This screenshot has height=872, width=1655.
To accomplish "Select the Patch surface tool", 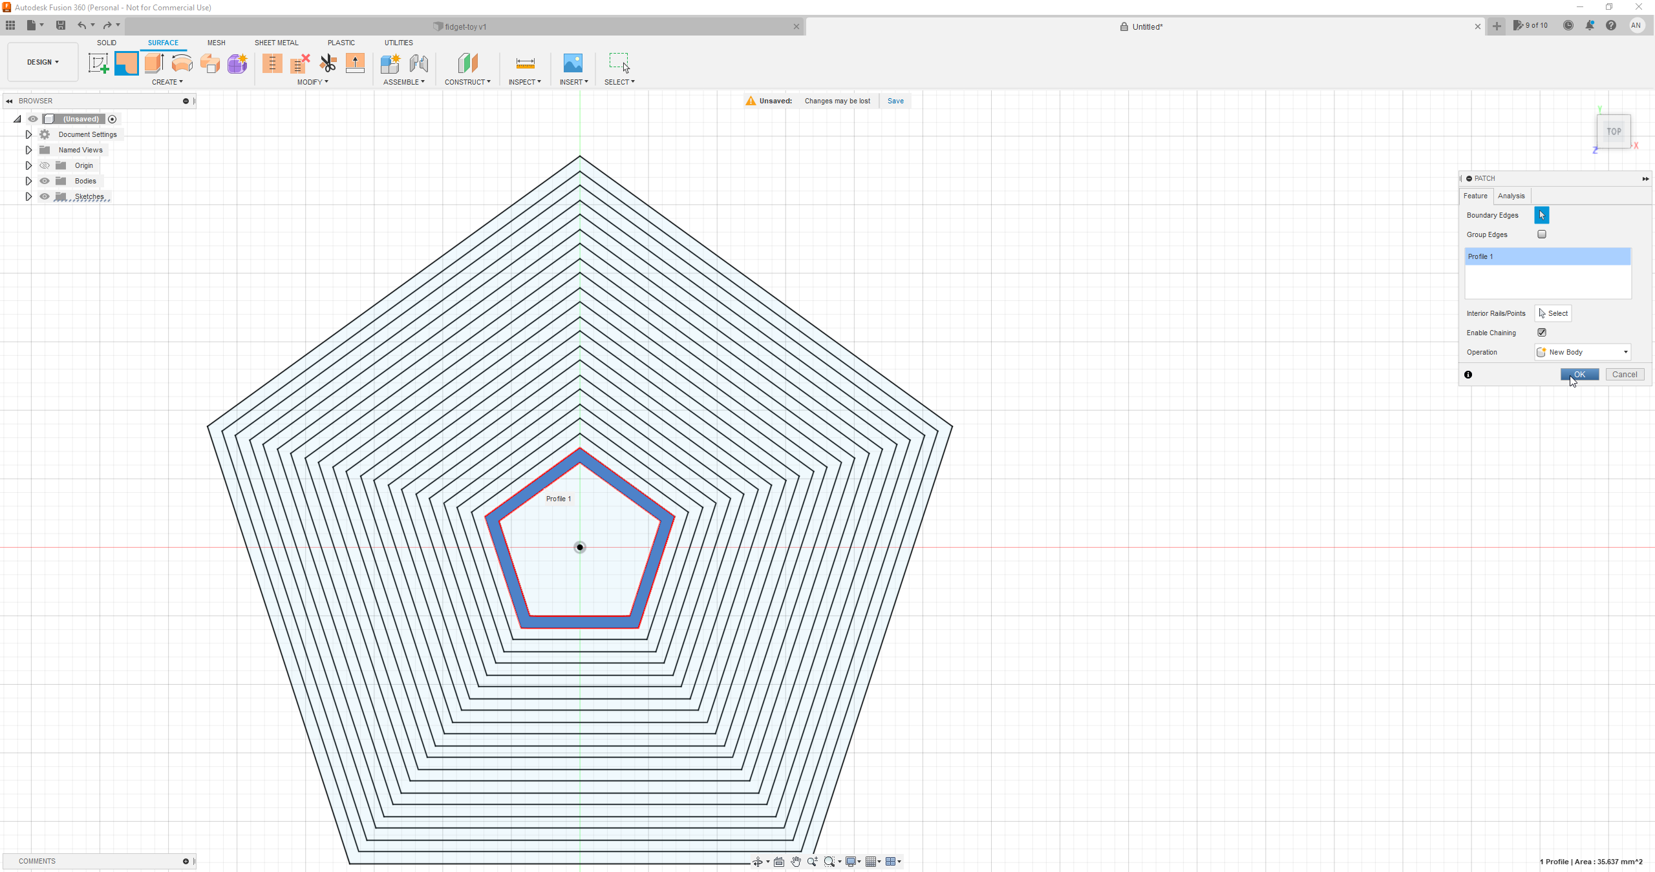I will pos(127,63).
